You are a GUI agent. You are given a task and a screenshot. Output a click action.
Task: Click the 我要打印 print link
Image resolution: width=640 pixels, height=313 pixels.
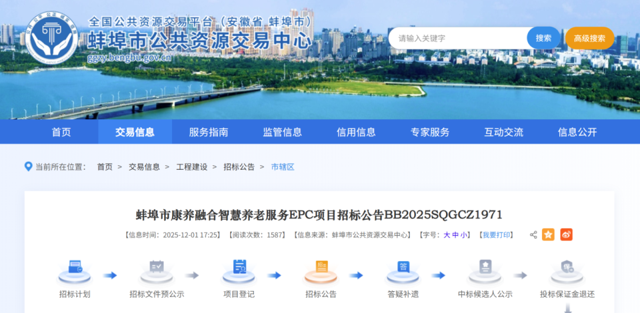(x=496, y=234)
